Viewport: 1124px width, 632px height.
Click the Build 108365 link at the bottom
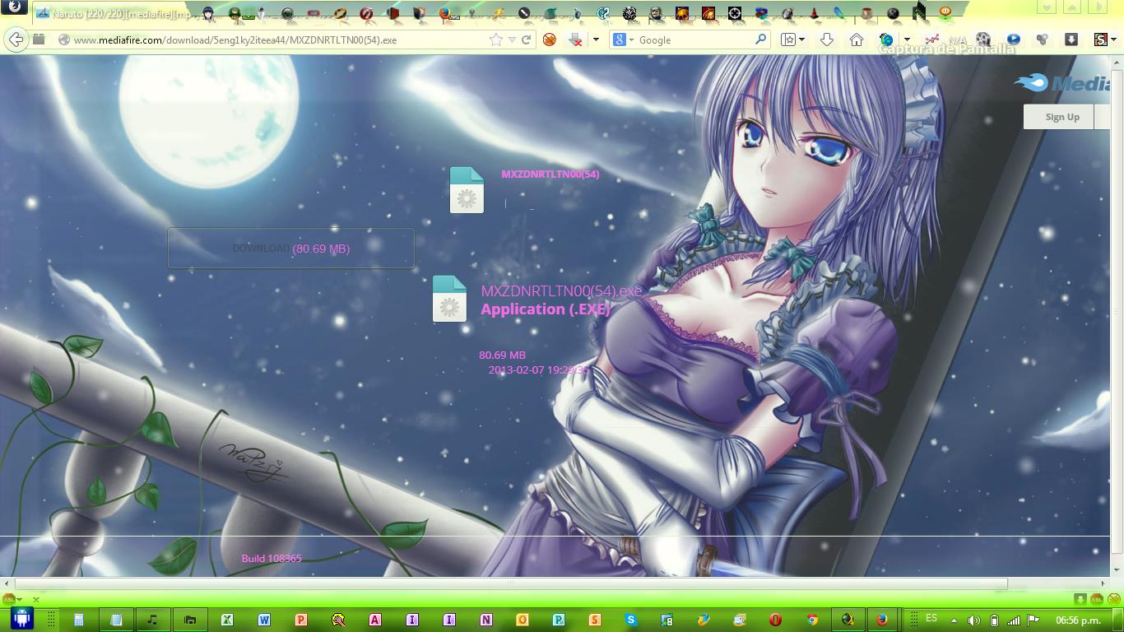click(272, 558)
